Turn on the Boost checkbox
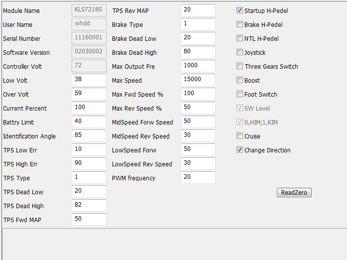 (240, 80)
